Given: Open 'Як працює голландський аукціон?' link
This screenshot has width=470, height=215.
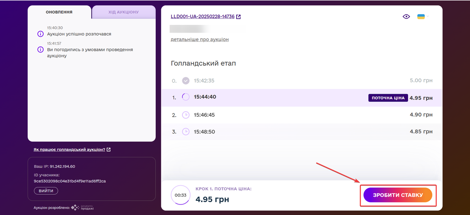Looking at the screenshot, I should [x=69, y=150].
